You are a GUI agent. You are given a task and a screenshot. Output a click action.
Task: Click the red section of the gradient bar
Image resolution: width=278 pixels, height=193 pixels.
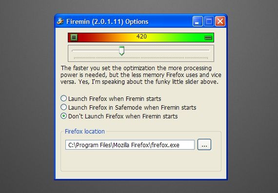pyautogui.click(x=89, y=38)
